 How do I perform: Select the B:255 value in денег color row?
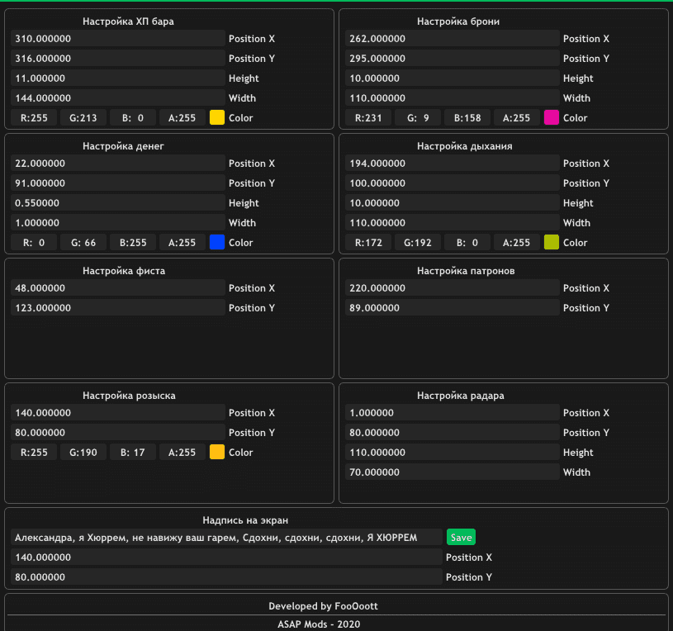coord(133,243)
